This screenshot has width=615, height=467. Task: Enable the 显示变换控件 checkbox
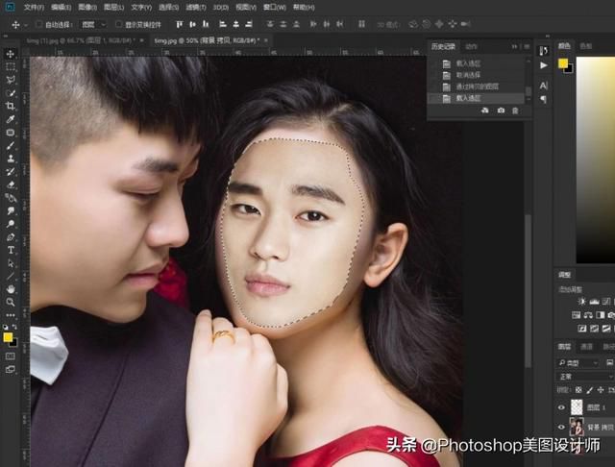pos(118,24)
